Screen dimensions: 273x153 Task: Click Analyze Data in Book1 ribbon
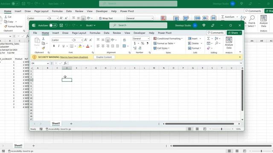pos(229,43)
